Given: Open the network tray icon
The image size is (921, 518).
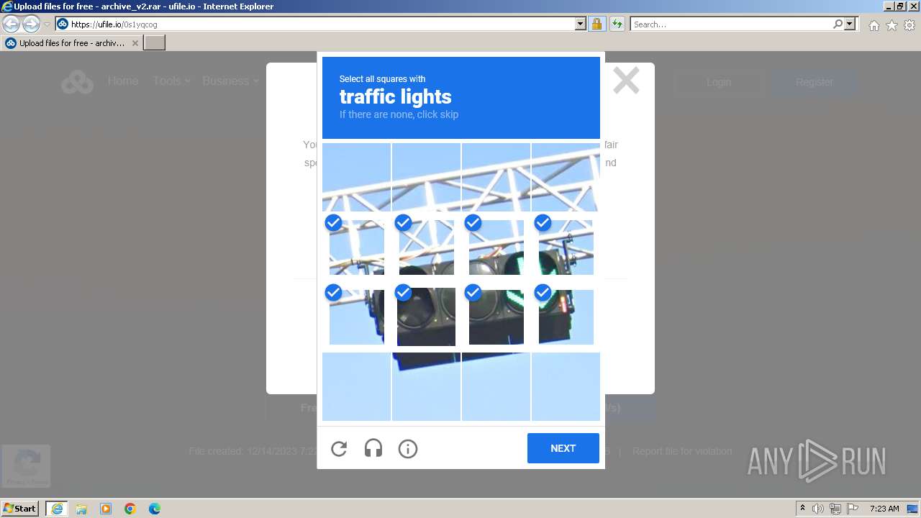Looking at the screenshot, I should [x=835, y=509].
